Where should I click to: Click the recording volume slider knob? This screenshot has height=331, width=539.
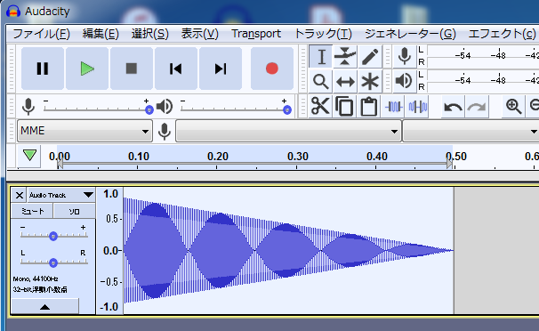pos(149,110)
